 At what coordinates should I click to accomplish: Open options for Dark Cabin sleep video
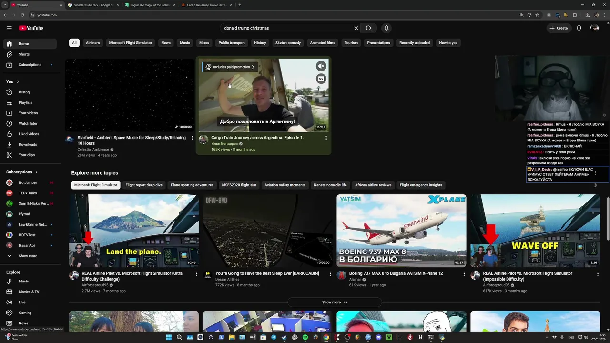point(330,274)
